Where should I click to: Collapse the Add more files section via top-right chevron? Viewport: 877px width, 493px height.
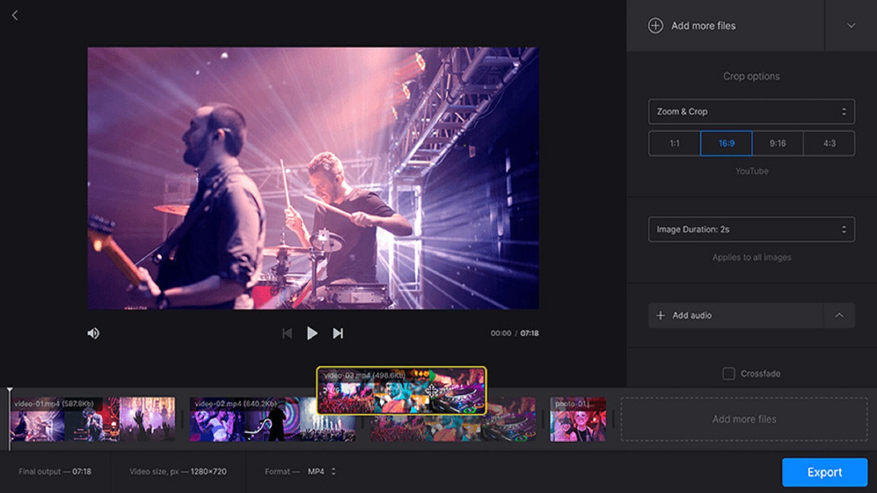[x=851, y=26]
